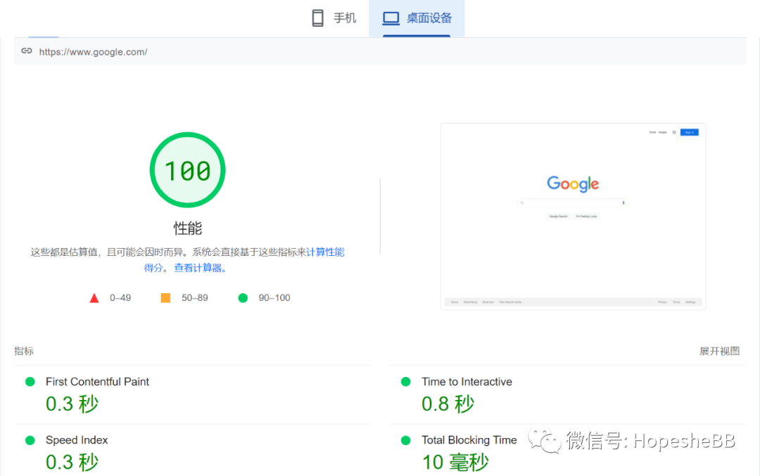Screen dimensions: 760x476
Task: Toggle the 100 performance score circle
Action: tap(187, 169)
